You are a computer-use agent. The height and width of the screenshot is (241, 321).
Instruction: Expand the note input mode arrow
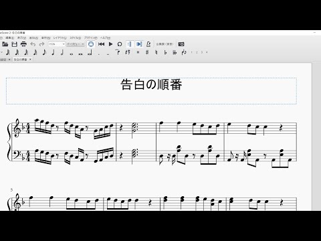click(x=1, y=52)
